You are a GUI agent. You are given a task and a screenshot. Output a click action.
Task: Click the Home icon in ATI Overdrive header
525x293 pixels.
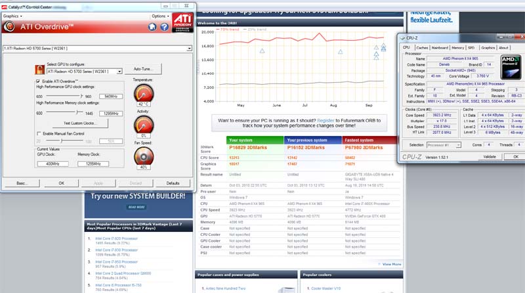(152, 27)
